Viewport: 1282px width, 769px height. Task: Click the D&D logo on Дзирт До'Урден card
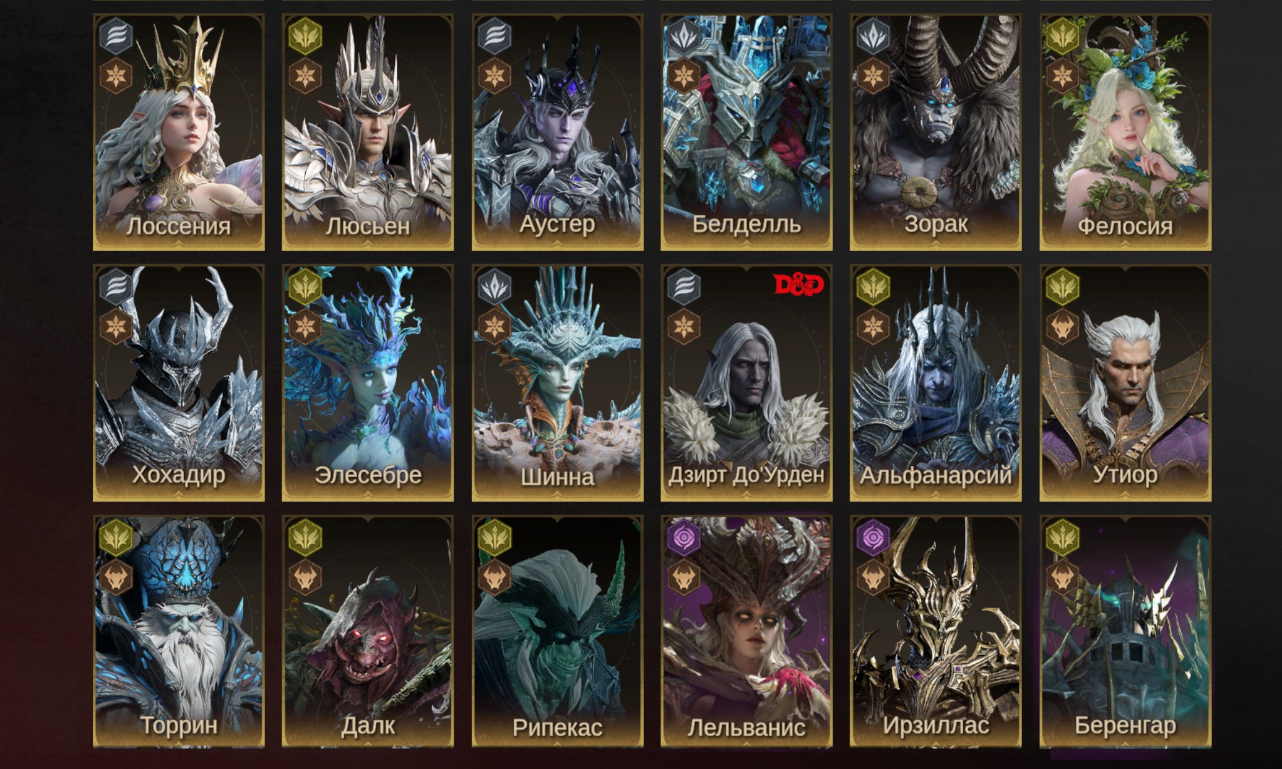pos(799,285)
